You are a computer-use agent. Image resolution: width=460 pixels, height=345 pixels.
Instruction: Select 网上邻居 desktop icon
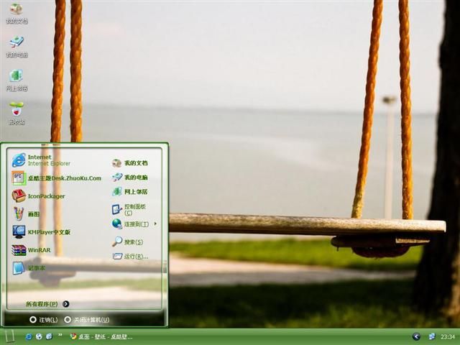(16, 79)
